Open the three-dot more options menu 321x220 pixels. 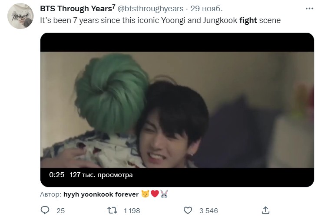tap(309, 9)
